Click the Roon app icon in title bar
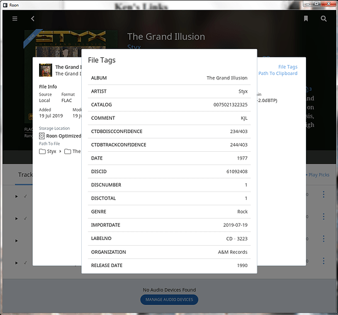The width and height of the screenshot is (338, 315). 5,5
